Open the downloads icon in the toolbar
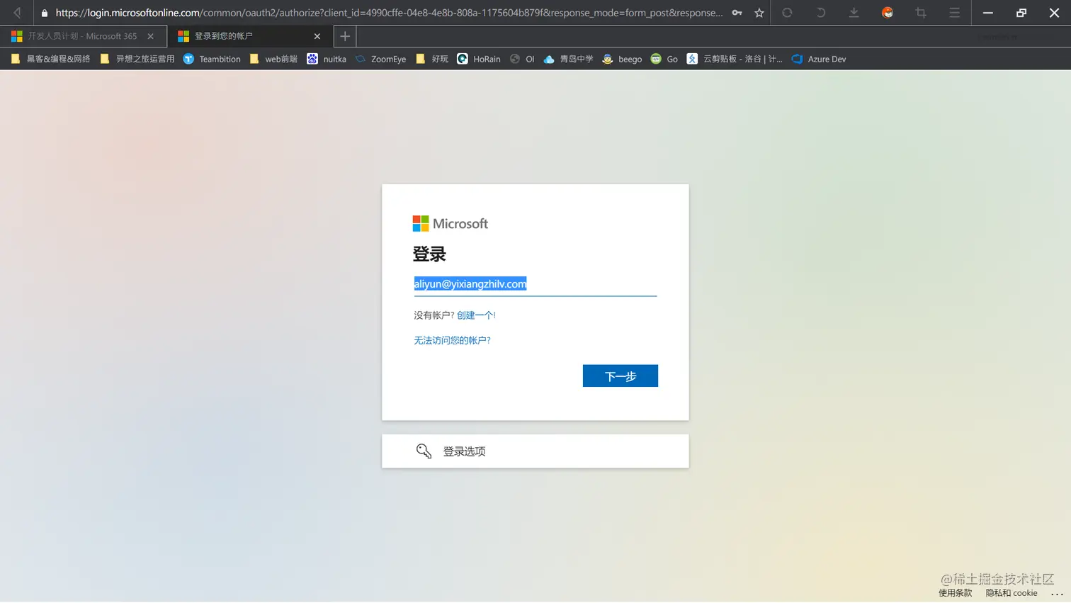The width and height of the screenshot is (1071, 603). click(x=854, y=12)
